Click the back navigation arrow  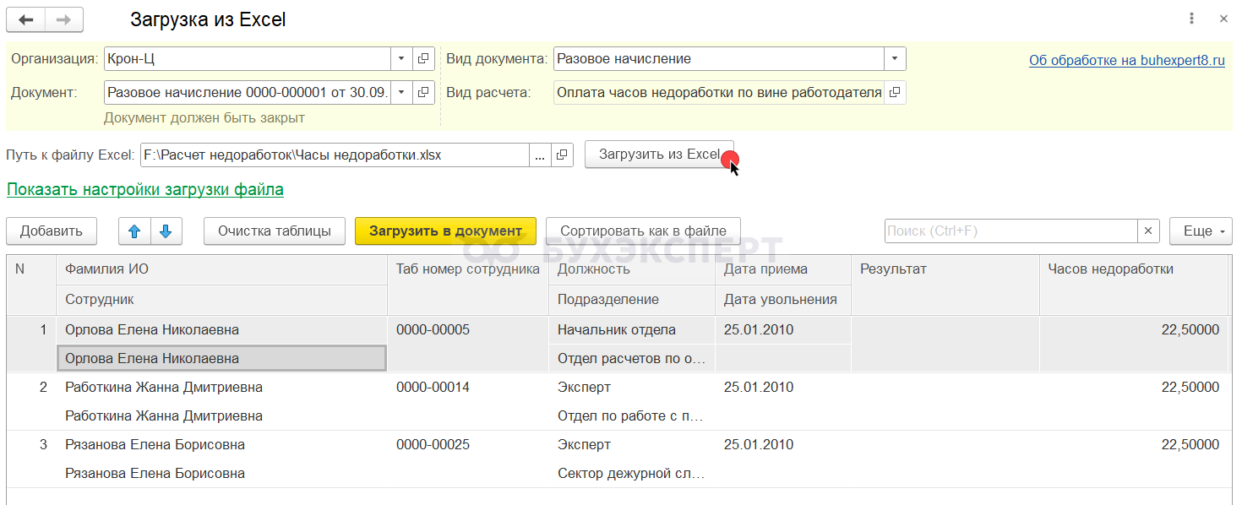26,19
